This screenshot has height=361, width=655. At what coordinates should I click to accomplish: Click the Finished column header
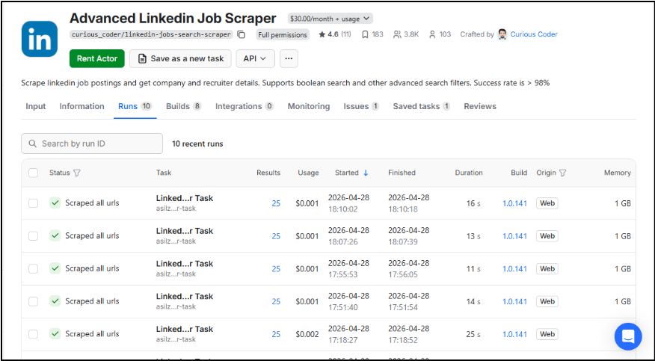[x=402, y=173]
